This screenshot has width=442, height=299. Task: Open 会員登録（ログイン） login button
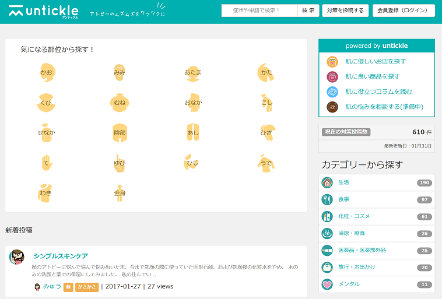[x=403, y=10]
